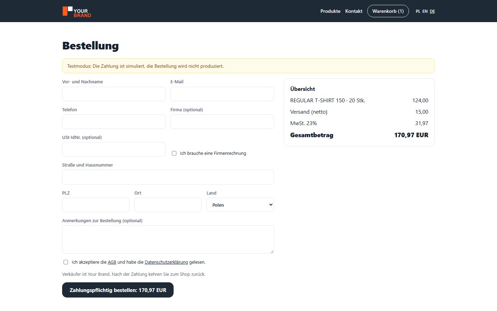Click the USt-IdNr. (optional) field
The image size is (497, 311).
click(114, 149)
